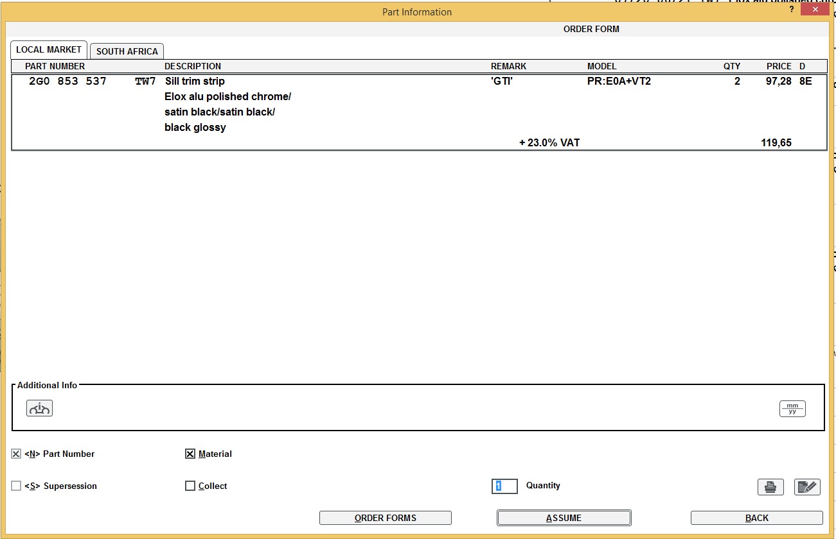Image resolution: width=836 pixels, height=539 pixels.
Task: Click the VAT total 119,65
Action: pyautogui.click(x=776, y=143)
